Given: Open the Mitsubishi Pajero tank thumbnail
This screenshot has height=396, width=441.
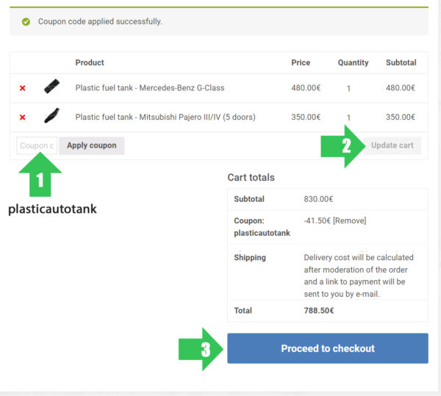Looking at the screenshot, I should click(x=51, y=116).
